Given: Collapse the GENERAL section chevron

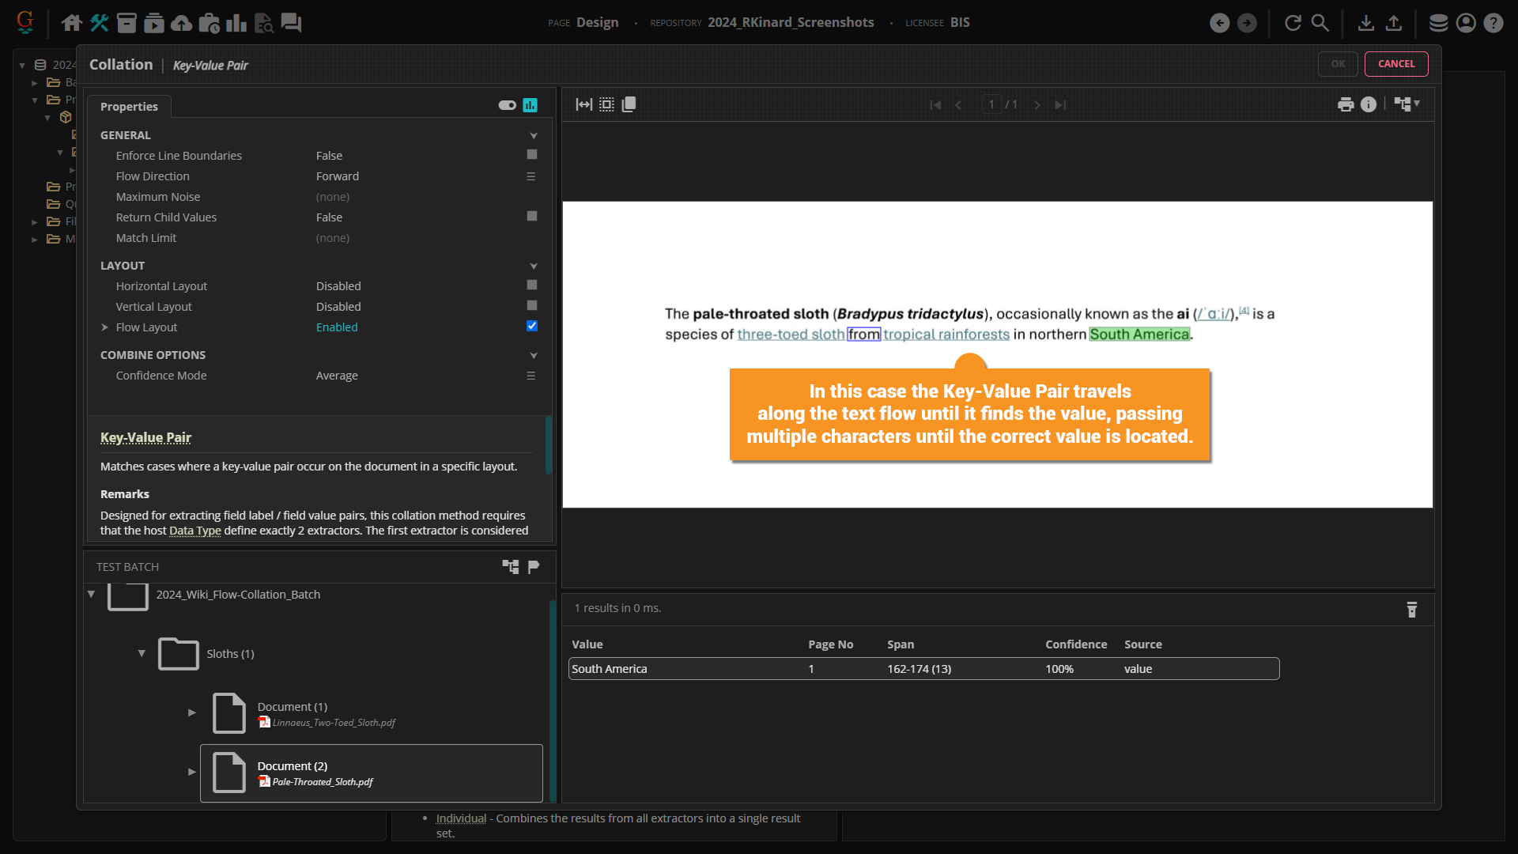Looking at the screenshot, I should [534, 135].
